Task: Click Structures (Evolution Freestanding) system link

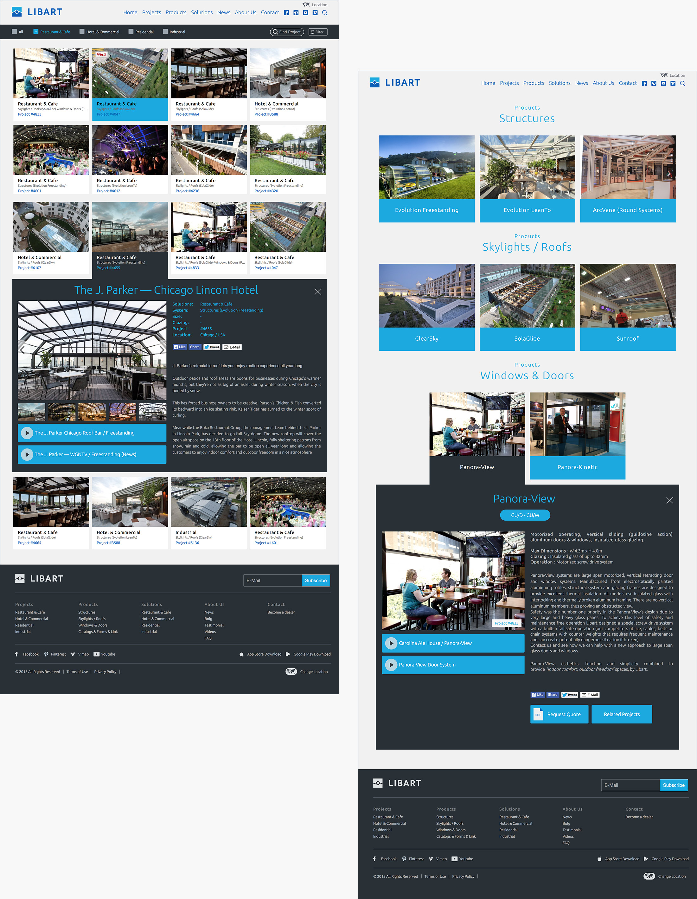Action: click(x=232, y=310)
